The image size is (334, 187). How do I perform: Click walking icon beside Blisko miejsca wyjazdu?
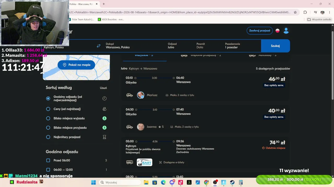(104, 118)
